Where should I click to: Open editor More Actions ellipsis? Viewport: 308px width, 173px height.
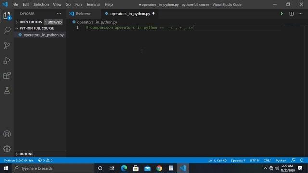tap(300, 14)
